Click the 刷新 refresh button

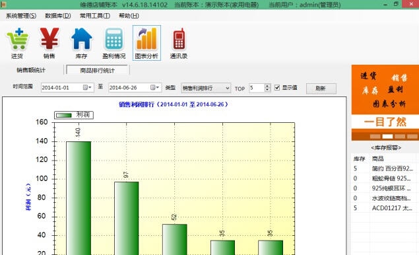coord(321,89)
